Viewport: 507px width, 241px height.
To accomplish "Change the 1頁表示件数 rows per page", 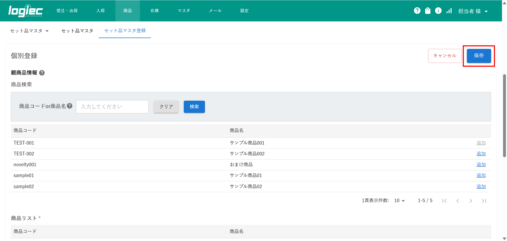I will (x=399, y=201).
